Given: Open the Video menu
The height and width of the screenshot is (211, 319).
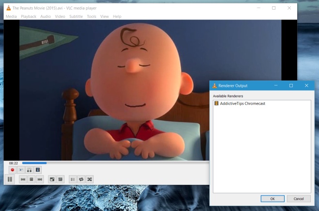Looking at the screenshot, I should 60,16.
